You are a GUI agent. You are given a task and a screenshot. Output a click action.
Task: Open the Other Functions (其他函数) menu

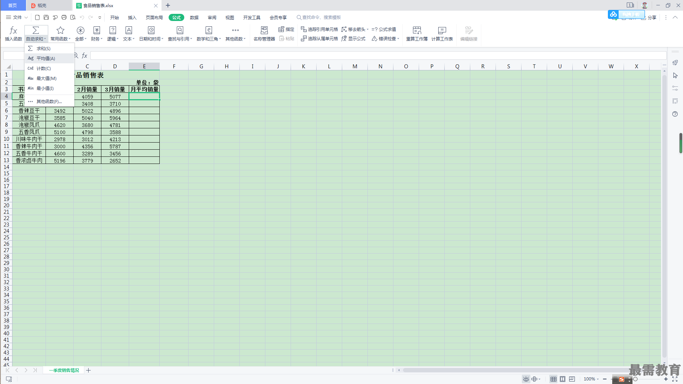(x=235, y=34)
